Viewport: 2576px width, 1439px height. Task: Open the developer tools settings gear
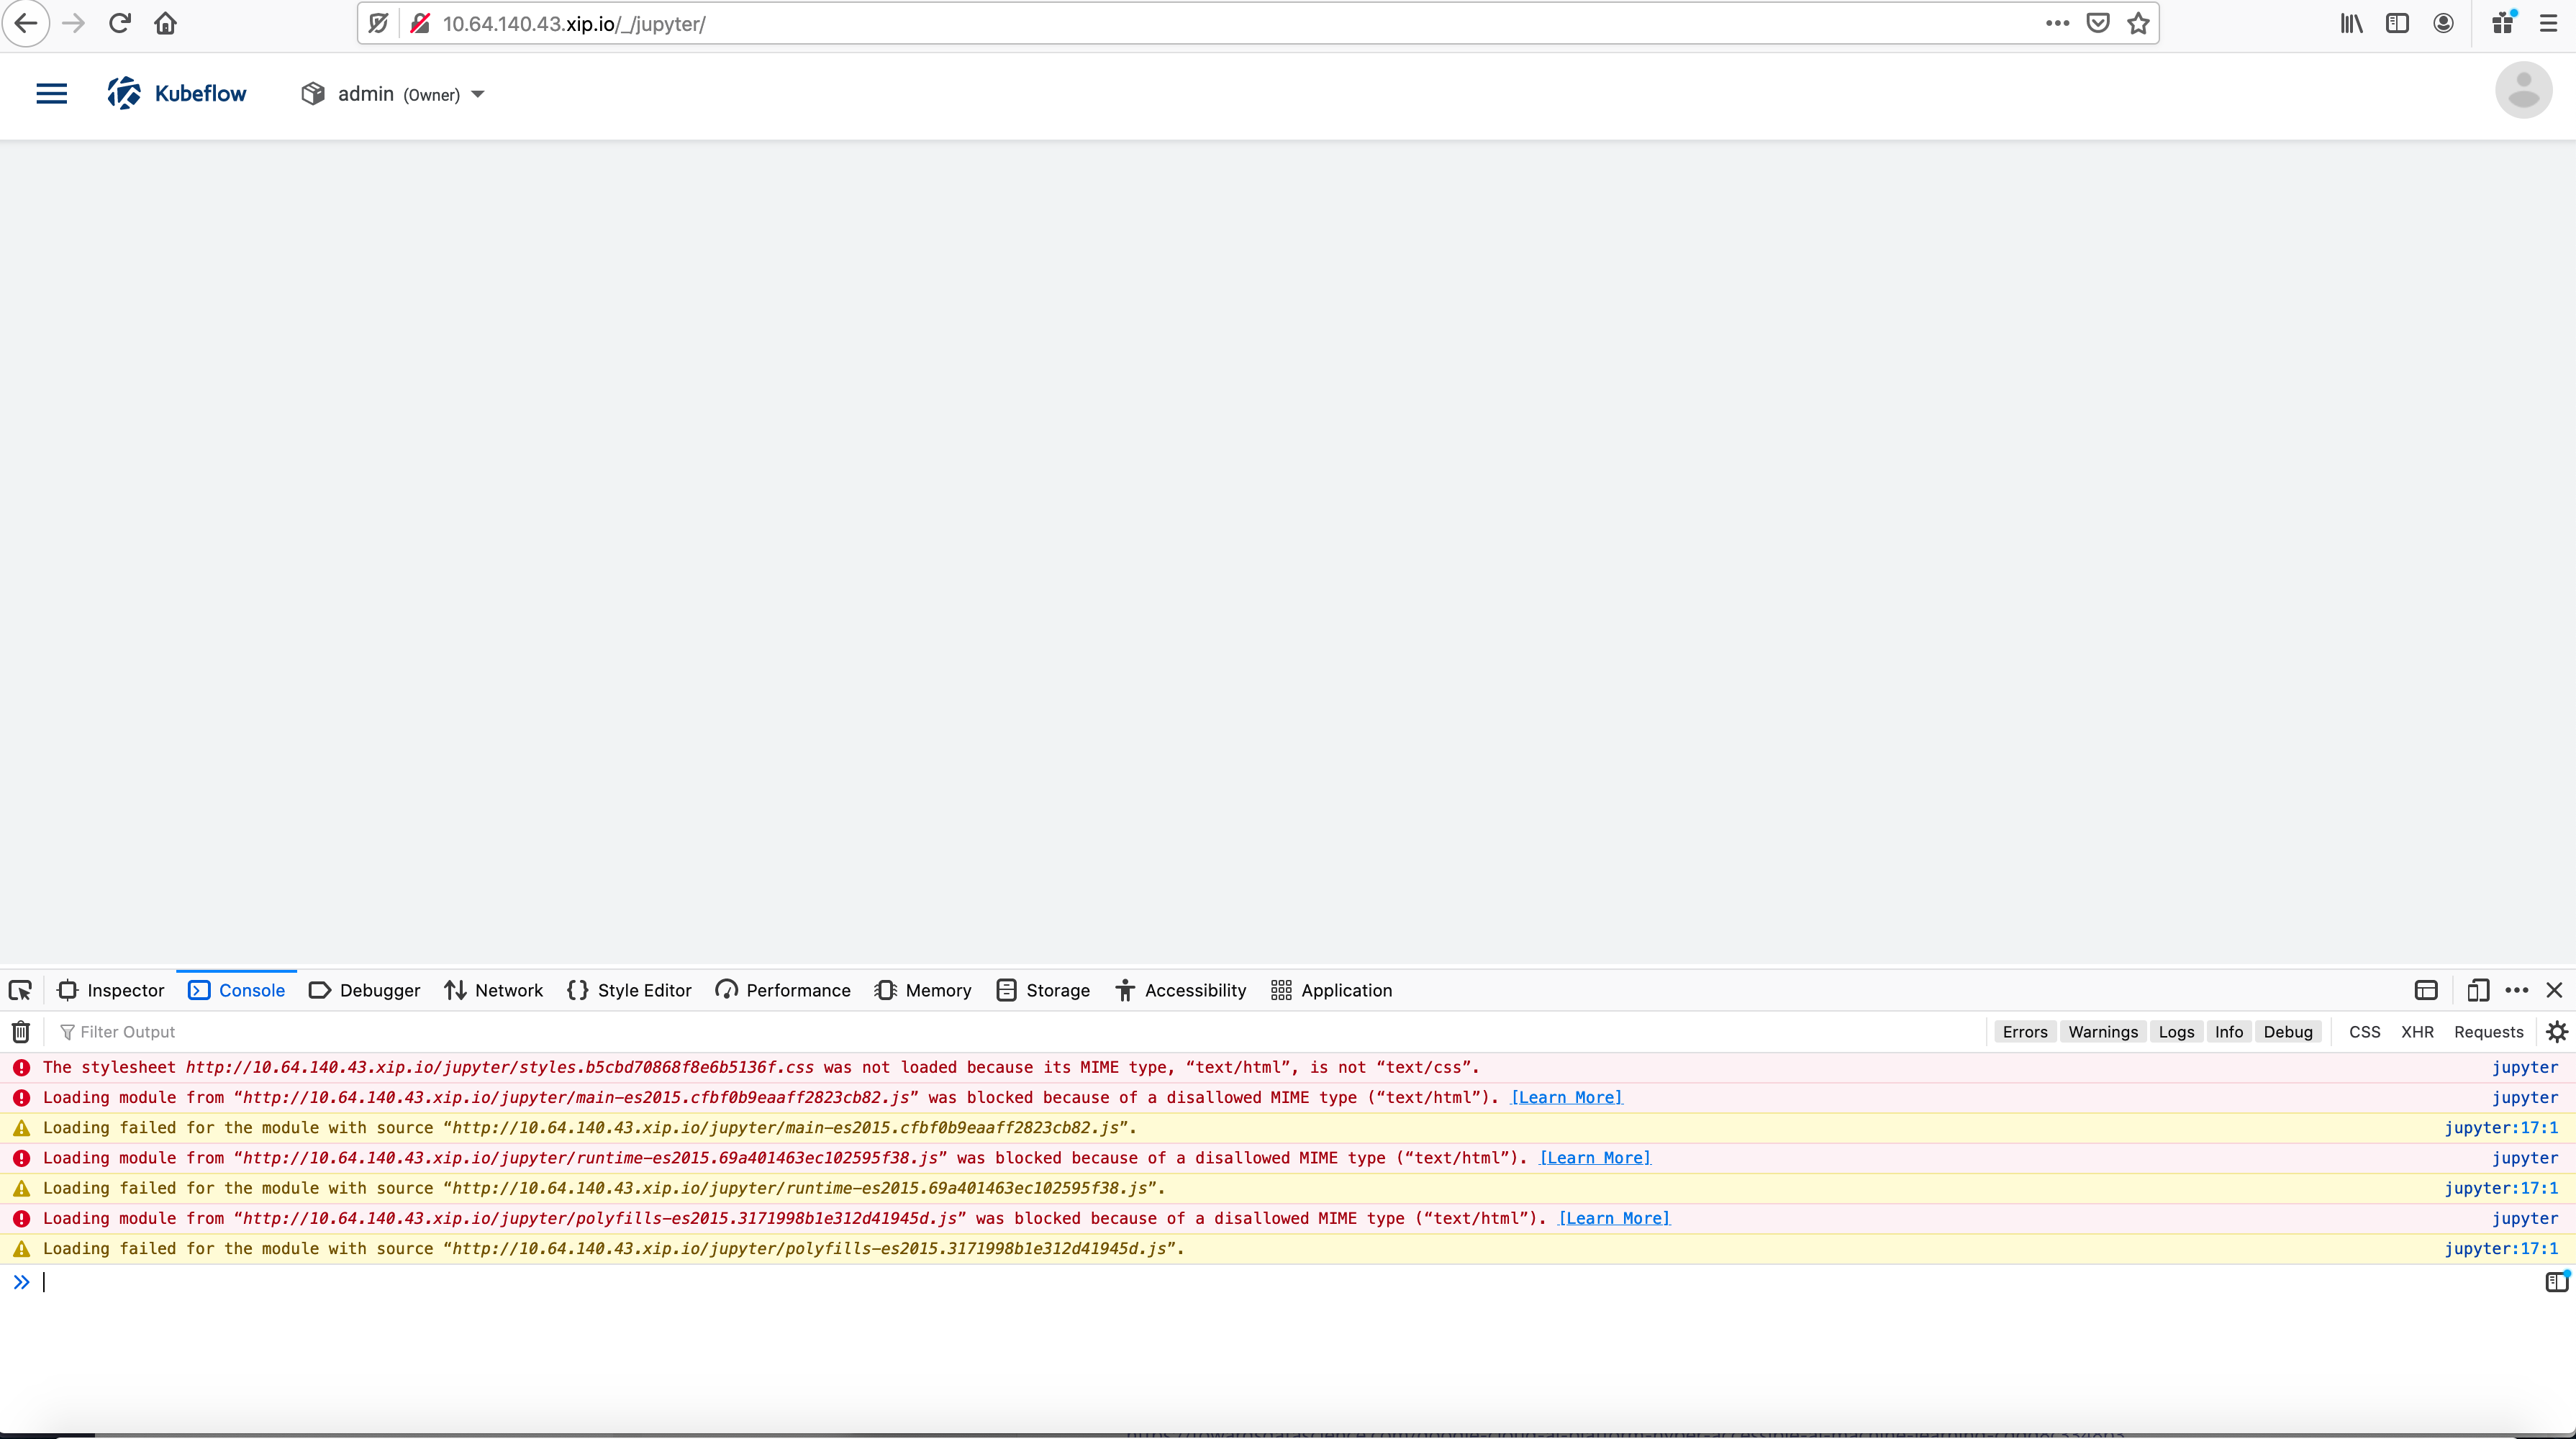[2557, 1031]
